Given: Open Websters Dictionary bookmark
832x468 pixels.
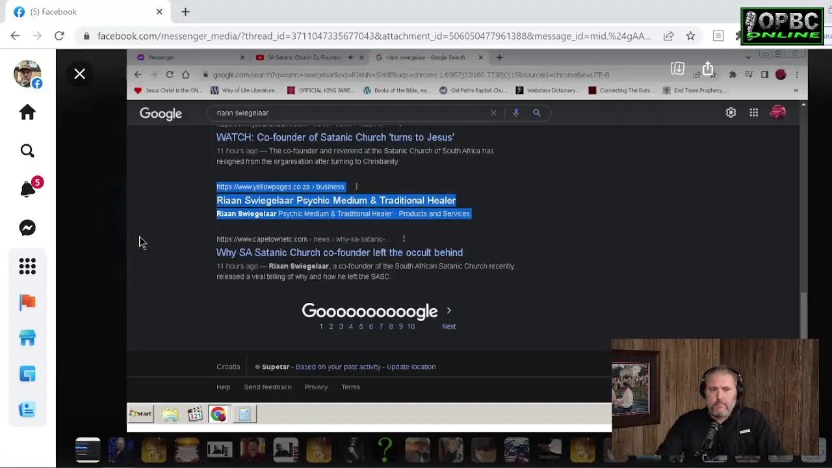Looking at the screenshot, I should pyautogui.click(x=547, y=90).
